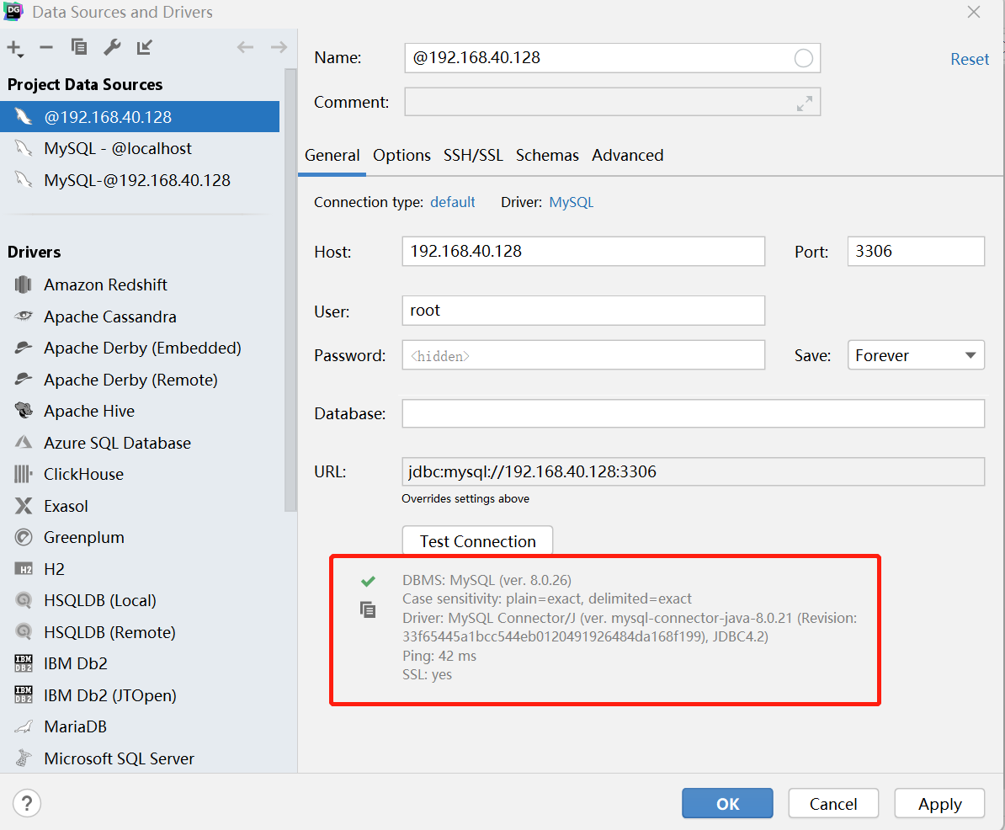The width and height of the screenshot is (1005, 830).
Task: Click inside the Database input field
Action: coord(693,413)
